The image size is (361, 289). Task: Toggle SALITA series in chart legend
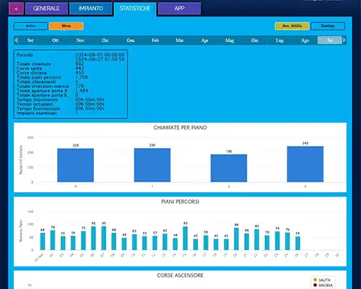click(x=322, y=280)
